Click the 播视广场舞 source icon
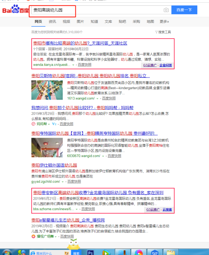 (33, 237)
